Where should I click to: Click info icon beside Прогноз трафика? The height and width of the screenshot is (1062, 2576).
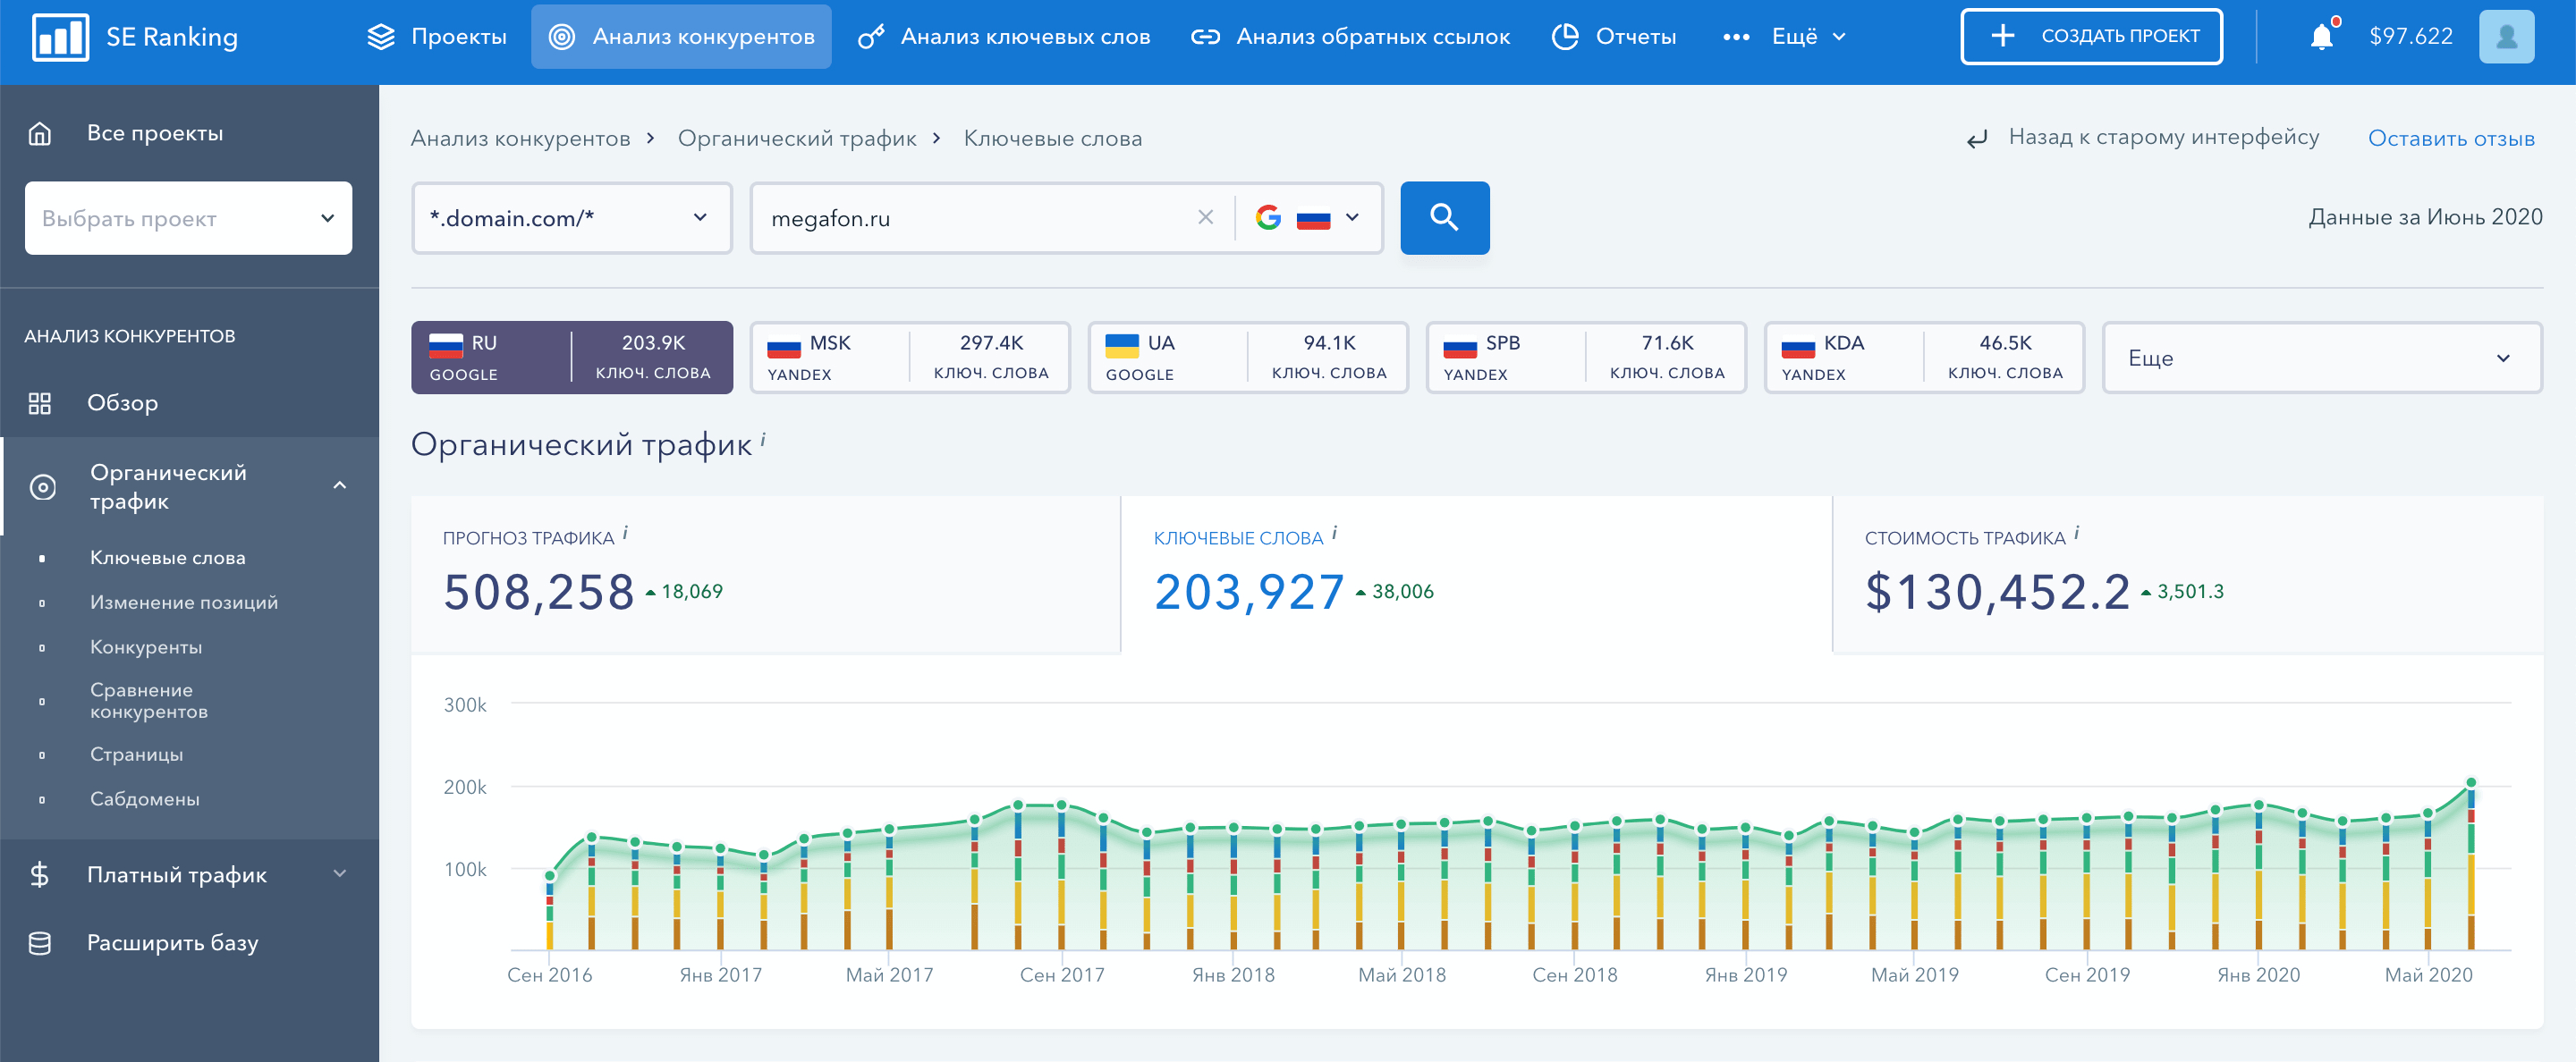[625, 533]
